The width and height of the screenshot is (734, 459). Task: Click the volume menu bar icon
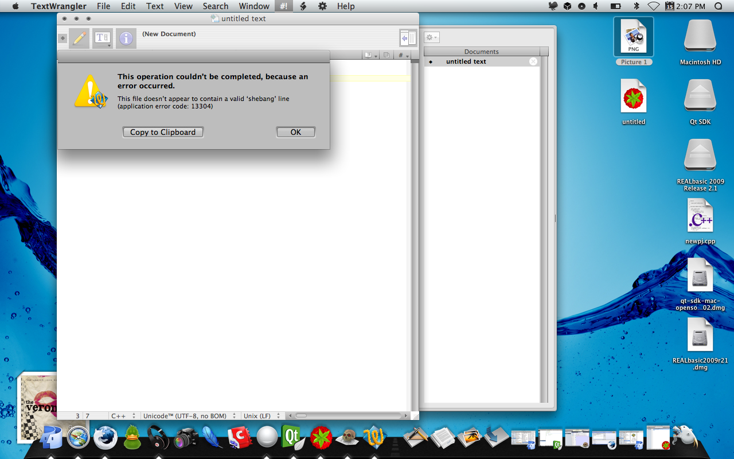coord(597,6)
